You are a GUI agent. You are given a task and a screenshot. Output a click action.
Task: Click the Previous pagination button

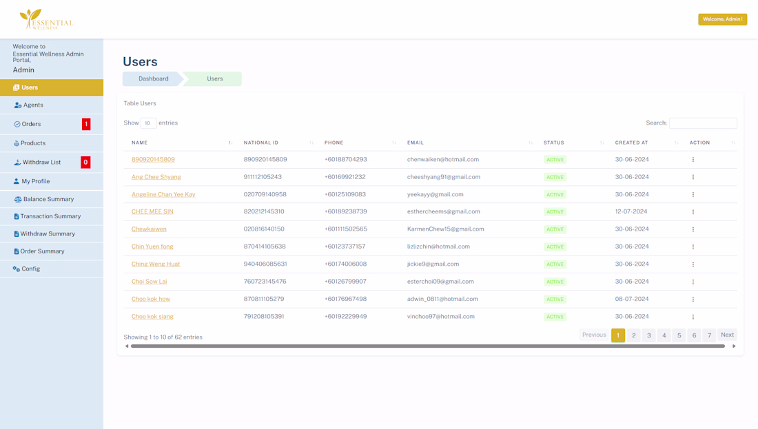coord(593,335)
